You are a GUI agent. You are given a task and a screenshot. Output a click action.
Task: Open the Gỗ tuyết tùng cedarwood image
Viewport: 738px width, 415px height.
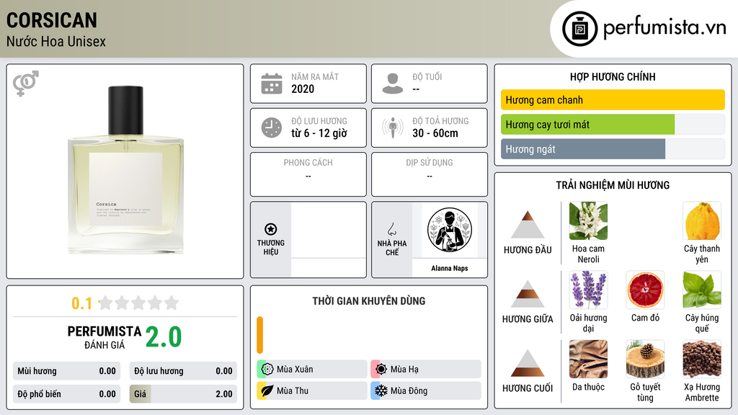click(645, 359)
